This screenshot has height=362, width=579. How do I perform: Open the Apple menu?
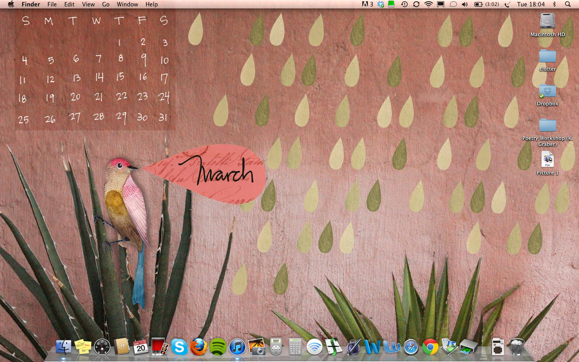tap(11, 4)
